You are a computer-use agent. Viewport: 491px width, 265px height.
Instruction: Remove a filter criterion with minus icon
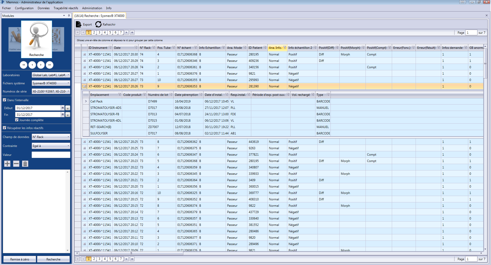click(16, 164)
